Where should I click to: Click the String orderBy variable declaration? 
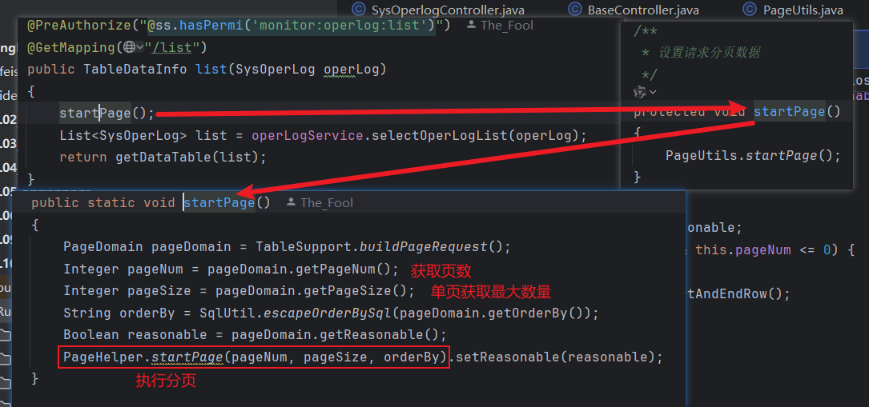pos(119,313)
